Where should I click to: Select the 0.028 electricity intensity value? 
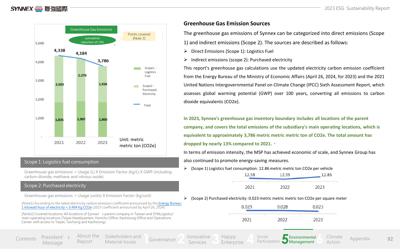pos(282,207)
